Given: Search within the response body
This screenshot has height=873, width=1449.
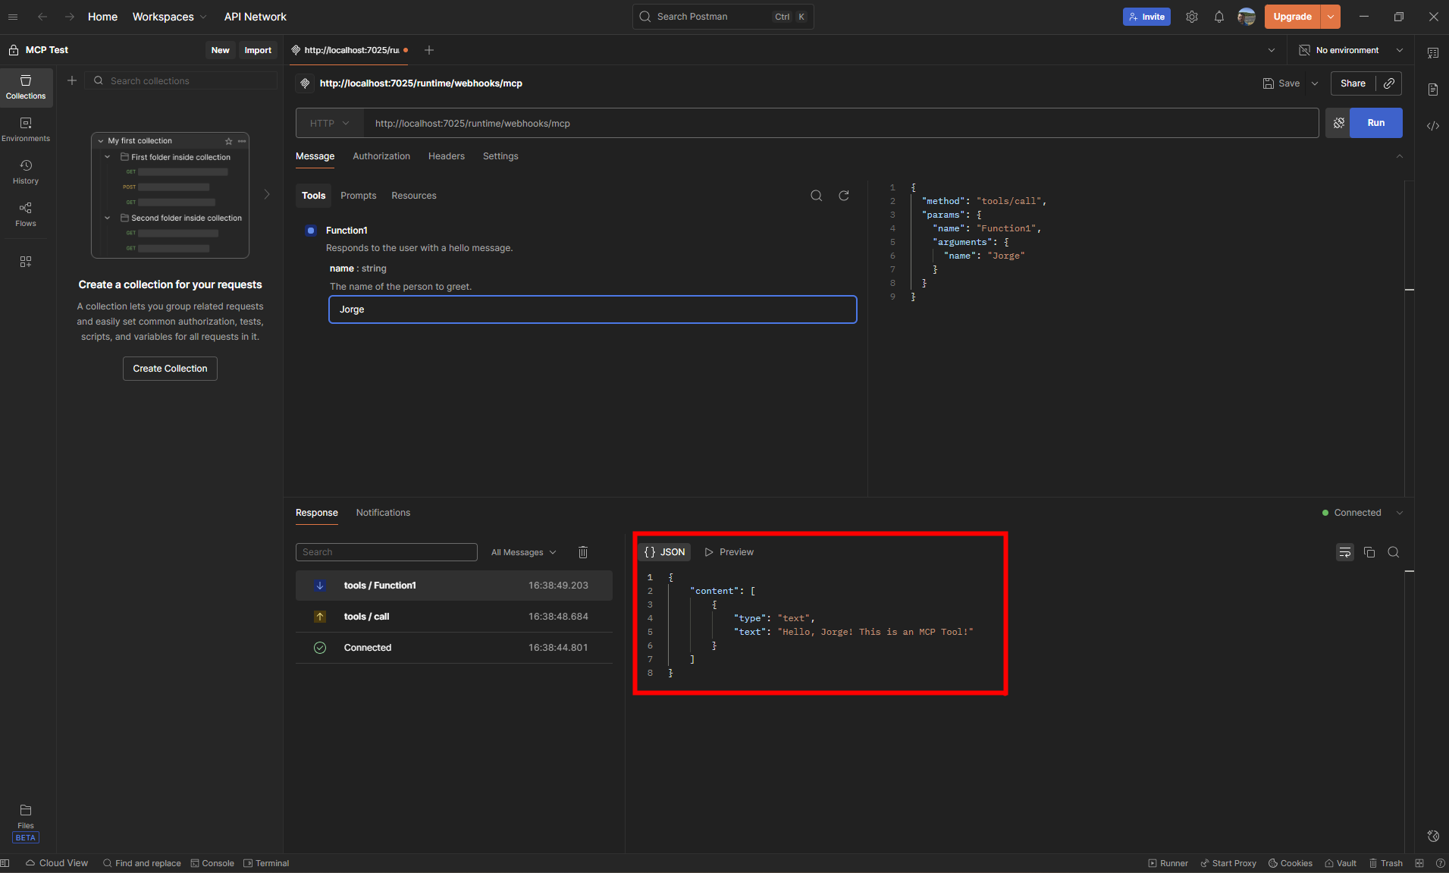Looking at the screenshot, I should [1394, 552].
